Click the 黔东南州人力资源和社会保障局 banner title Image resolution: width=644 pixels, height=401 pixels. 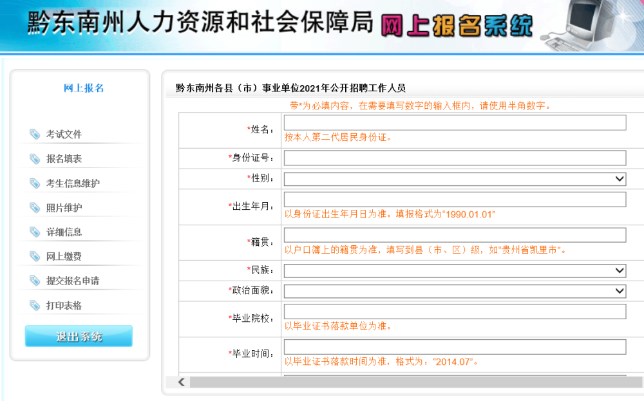200,22
